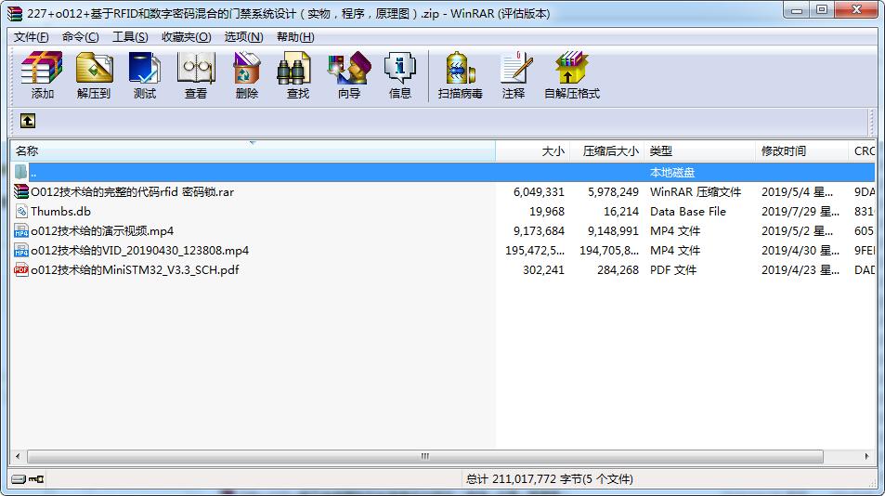Viewport: 885px width, 496px height.
Task: Select file O012技术给的完整的代码rfid 密码锁.rar
Action: (132, 192)
